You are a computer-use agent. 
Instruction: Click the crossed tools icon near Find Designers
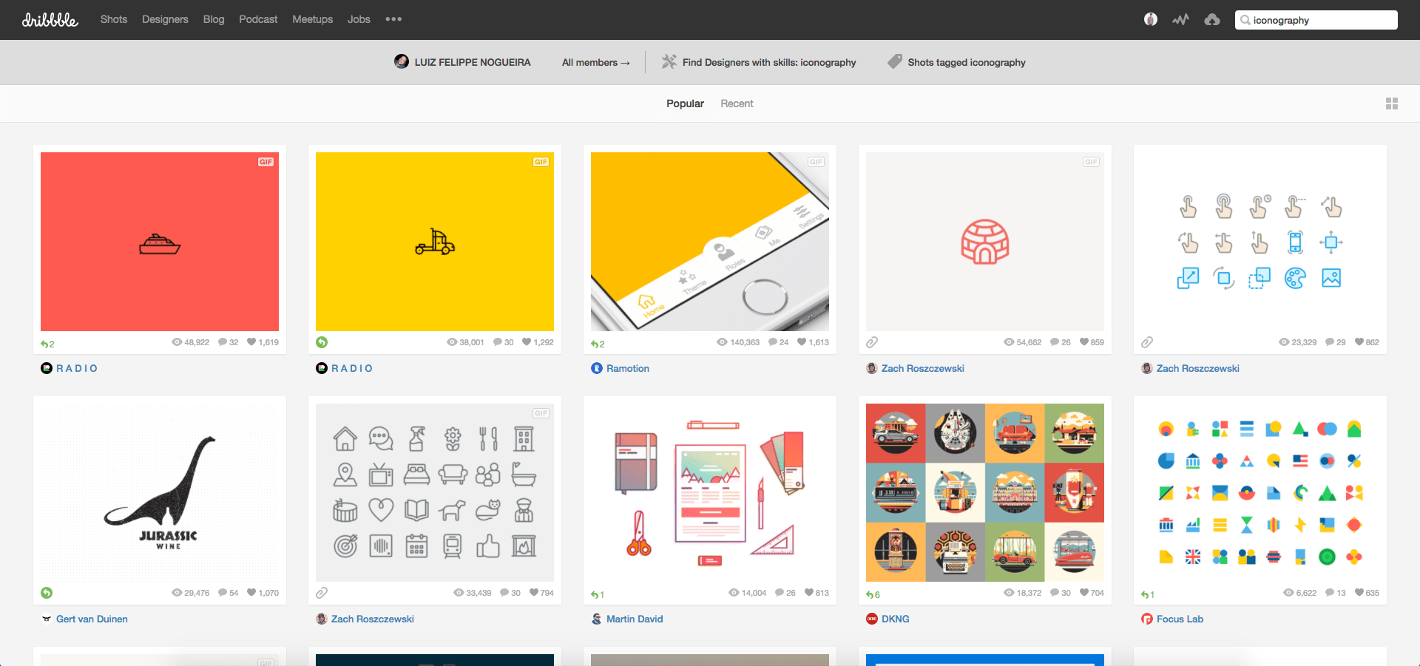pos(668,62)
